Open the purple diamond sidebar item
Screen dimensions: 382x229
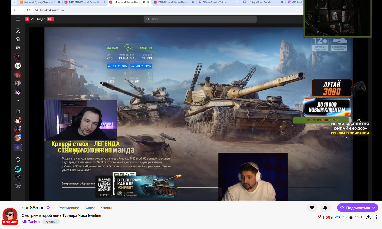coord(18,148)
